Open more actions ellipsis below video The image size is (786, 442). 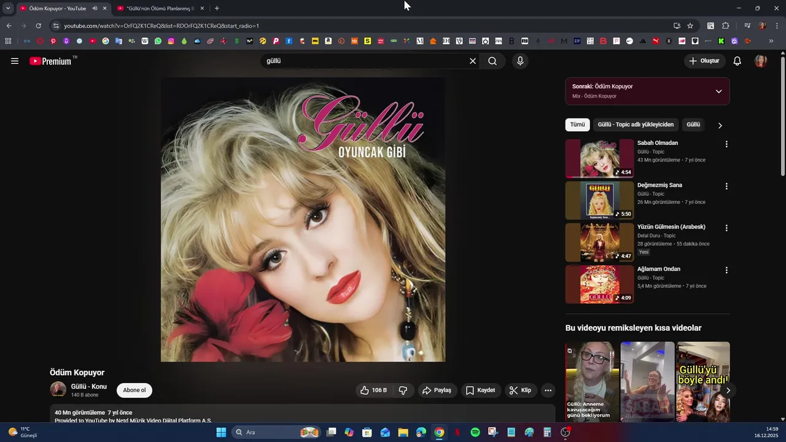pyautogui.click(x=548, y=390)
